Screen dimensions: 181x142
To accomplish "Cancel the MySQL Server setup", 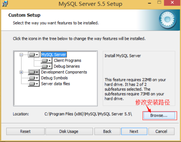I will [161, 131].
